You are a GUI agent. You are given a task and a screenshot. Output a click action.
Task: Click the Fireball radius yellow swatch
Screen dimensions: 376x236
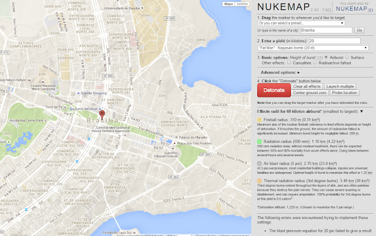click(x=260, y=120)
